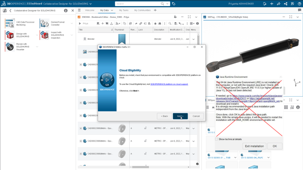Close the Collaborative Designer side panel
The width and height of the screenshot is (303, 170).
(x=73, y=11)
